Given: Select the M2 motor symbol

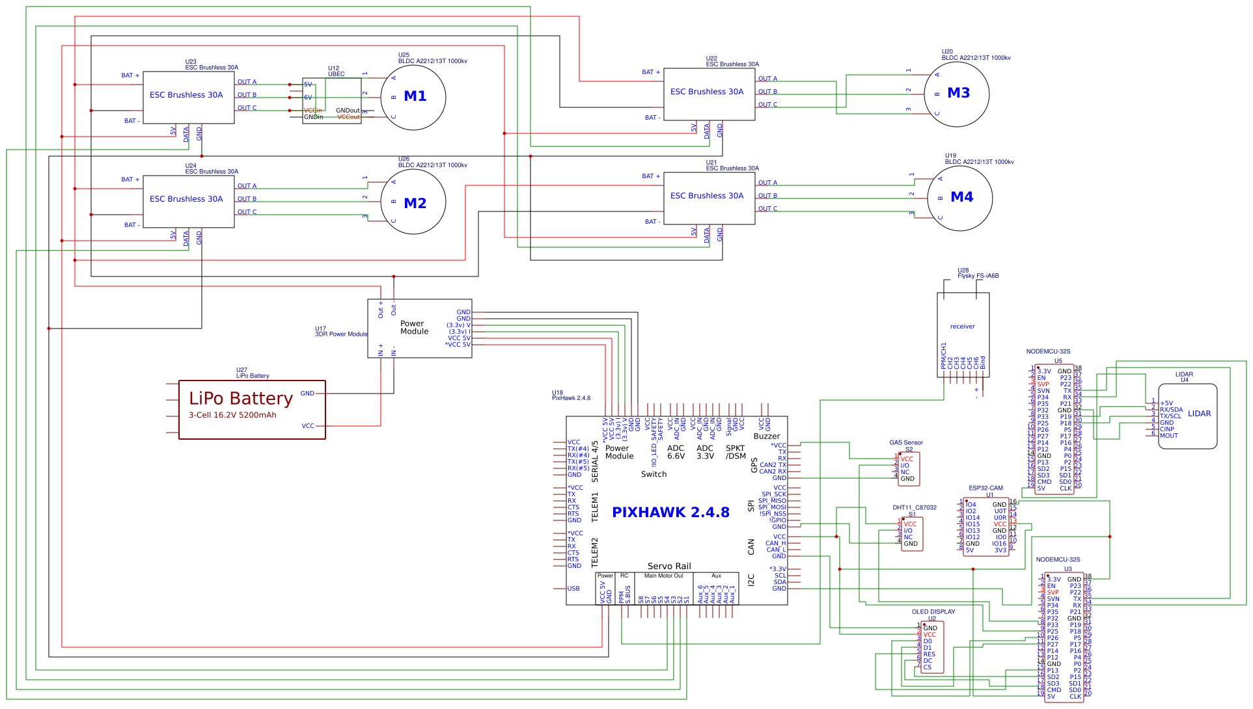Looking at the screenshot, I should click(413, 202).
